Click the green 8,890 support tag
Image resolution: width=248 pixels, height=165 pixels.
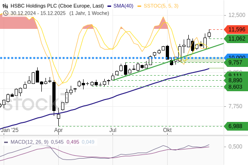point(236,80)
